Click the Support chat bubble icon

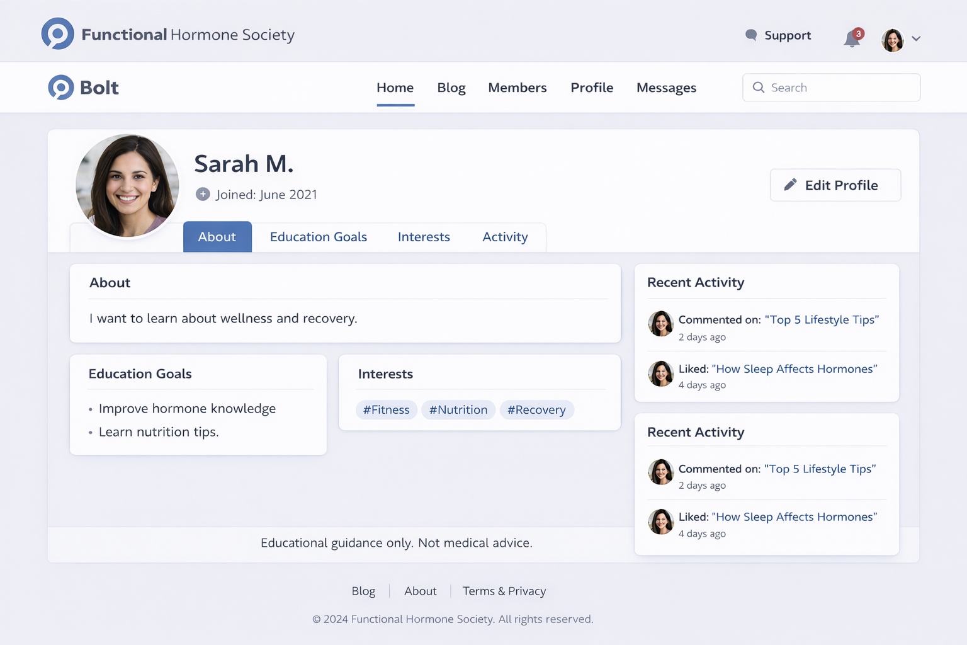750,35
